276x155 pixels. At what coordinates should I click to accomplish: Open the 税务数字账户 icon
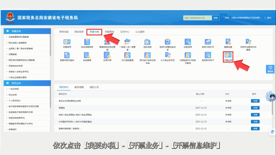tap(208, 55)
